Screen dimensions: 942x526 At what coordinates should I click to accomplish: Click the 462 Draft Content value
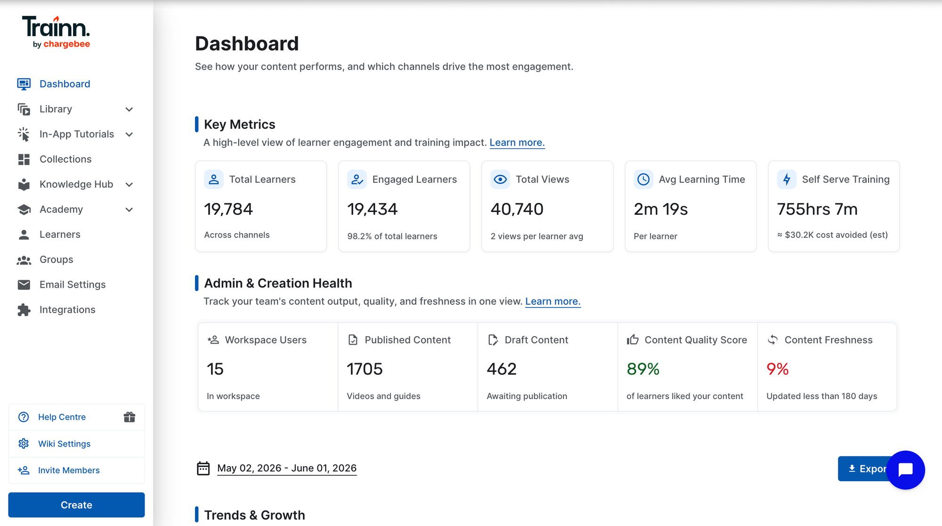point(502,369)
